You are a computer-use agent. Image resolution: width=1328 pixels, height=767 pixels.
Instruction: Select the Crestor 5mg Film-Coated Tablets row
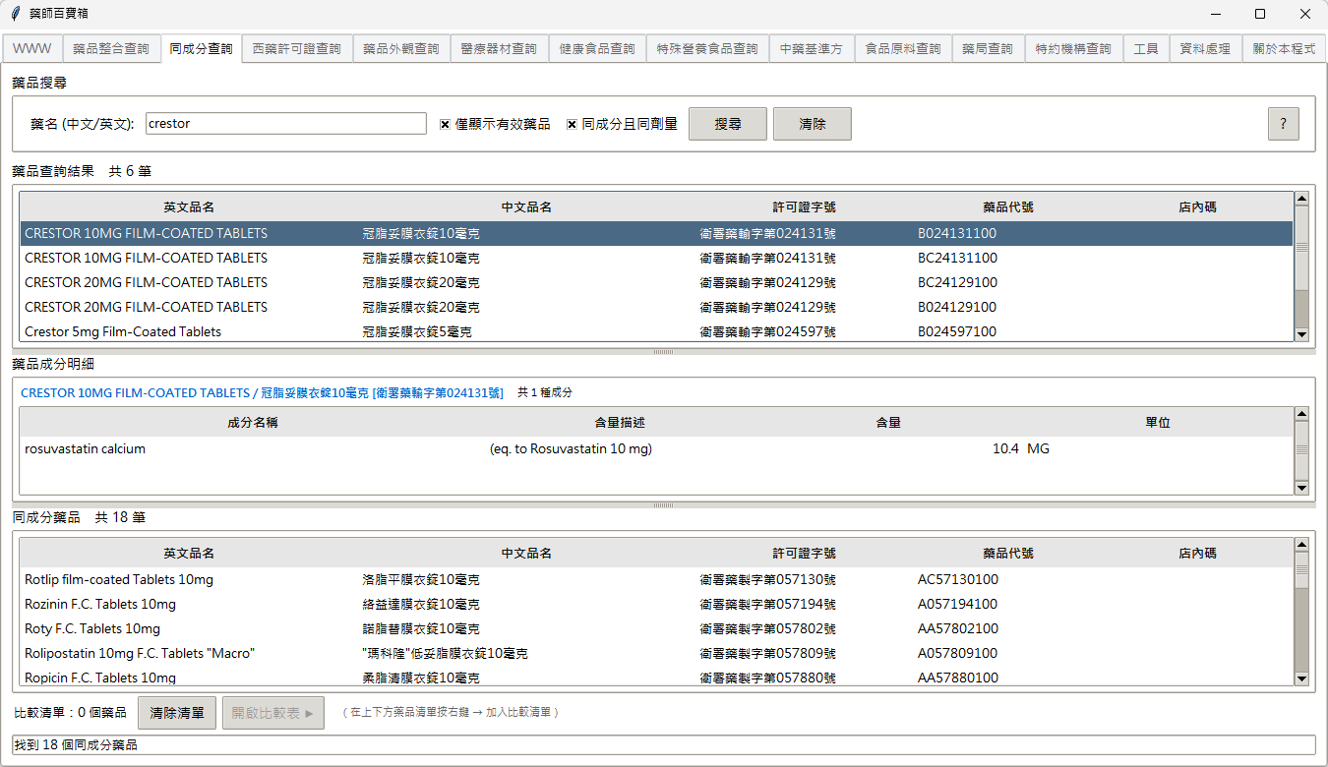(x=656, y=331)
